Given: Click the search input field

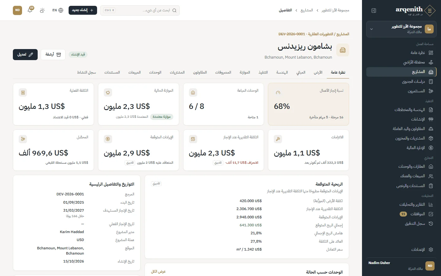Looking at the screenshot, I should 140,10.
